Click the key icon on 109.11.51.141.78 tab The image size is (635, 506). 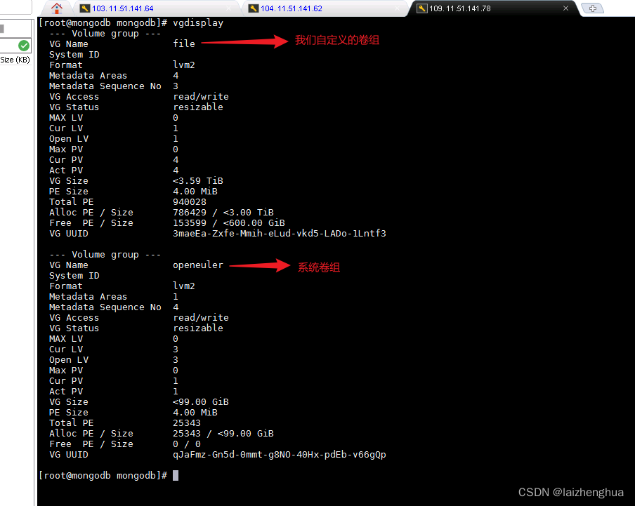(423, 8)
